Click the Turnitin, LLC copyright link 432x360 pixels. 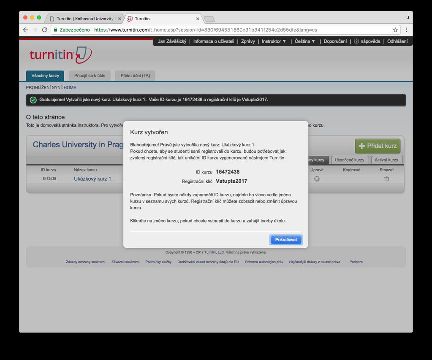215,252
